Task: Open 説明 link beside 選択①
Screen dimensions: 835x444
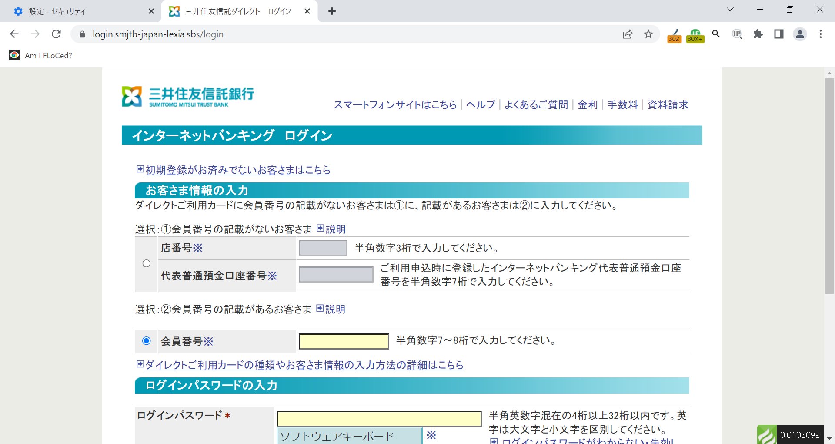Action: click(335, 229)
